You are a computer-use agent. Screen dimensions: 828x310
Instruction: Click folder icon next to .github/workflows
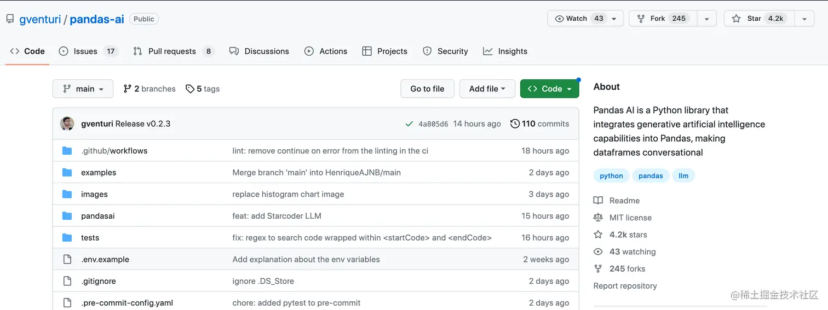pos(67,151)
